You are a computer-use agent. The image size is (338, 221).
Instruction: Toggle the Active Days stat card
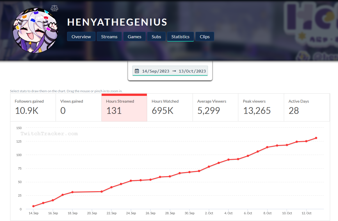coord(307,107)
